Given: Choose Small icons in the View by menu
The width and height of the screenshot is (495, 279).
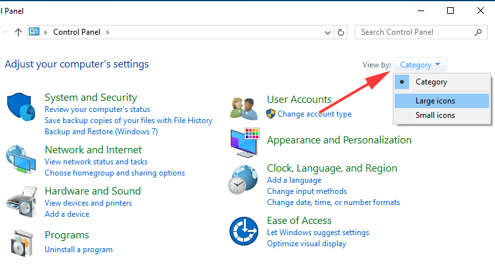Looking at the screenshot, I should pyautogui.click(x=442, y=115).
